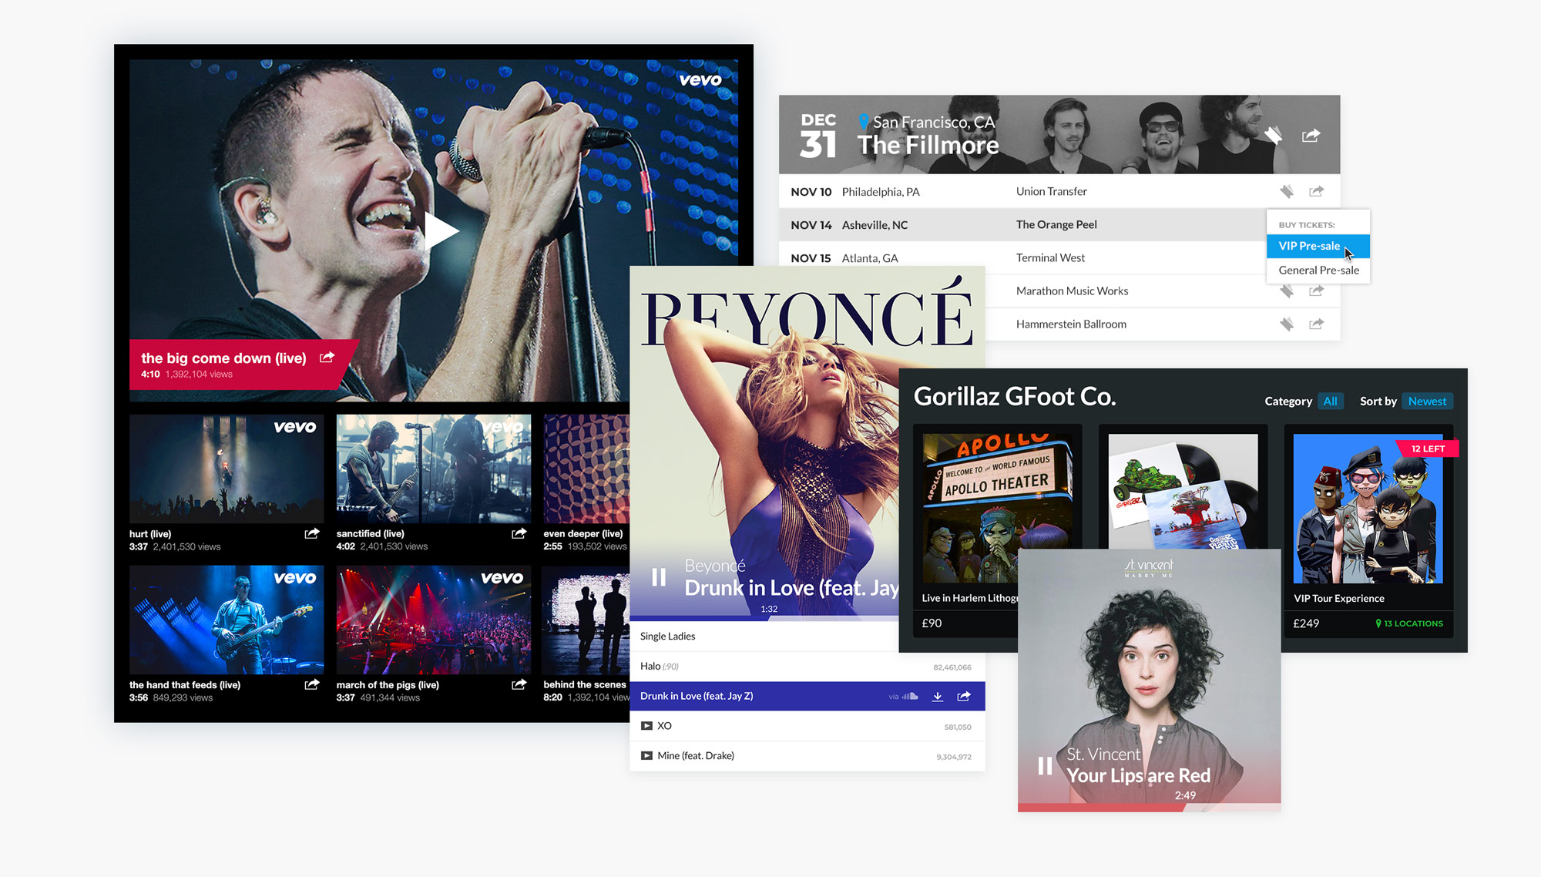Select the Halo track
The image size is (1541, 877).
point(807,667)
